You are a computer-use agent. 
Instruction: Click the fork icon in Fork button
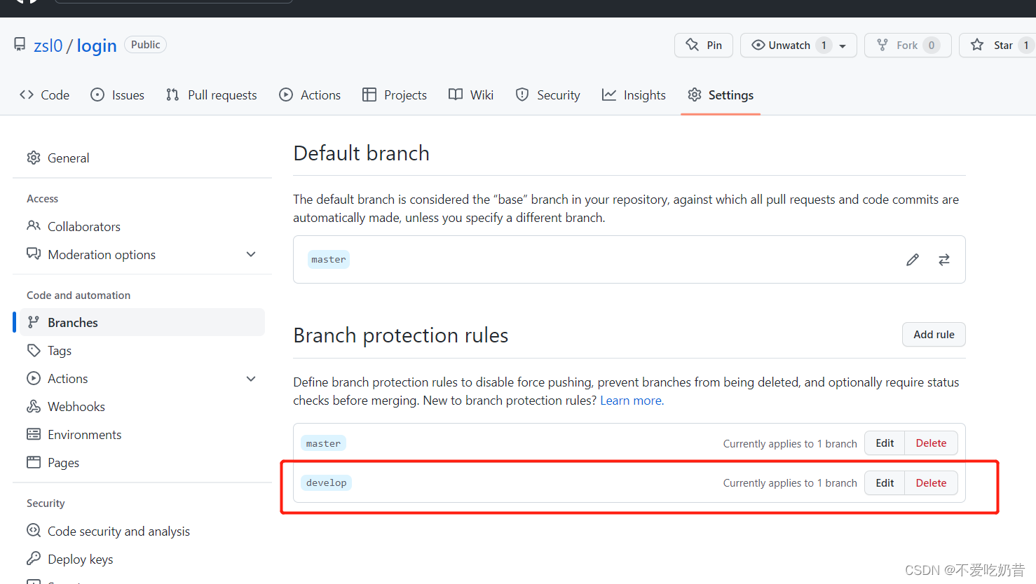click(x=882, y=45)
